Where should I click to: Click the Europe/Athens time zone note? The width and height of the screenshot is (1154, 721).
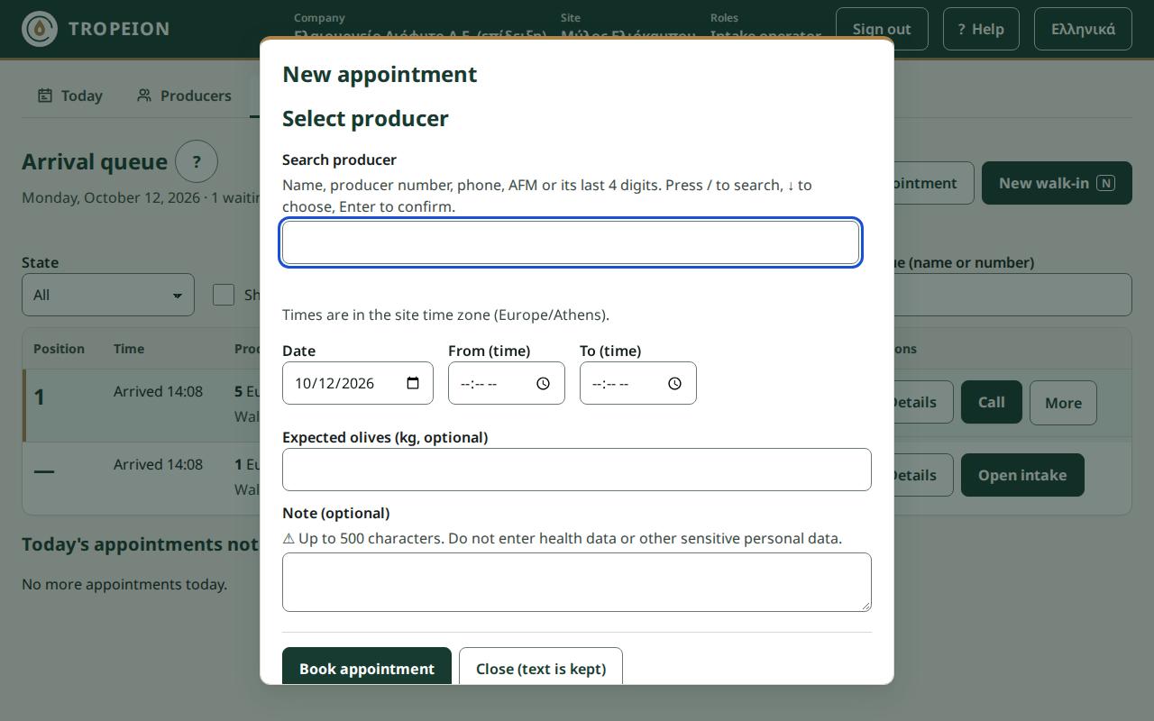tap(445, 315)
